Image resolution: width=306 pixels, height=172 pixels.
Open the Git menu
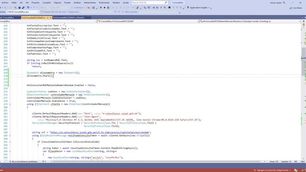pos(27,3)
